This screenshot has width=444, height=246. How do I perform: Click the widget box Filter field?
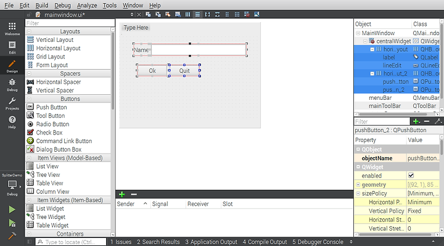click(x=70, y=23)
